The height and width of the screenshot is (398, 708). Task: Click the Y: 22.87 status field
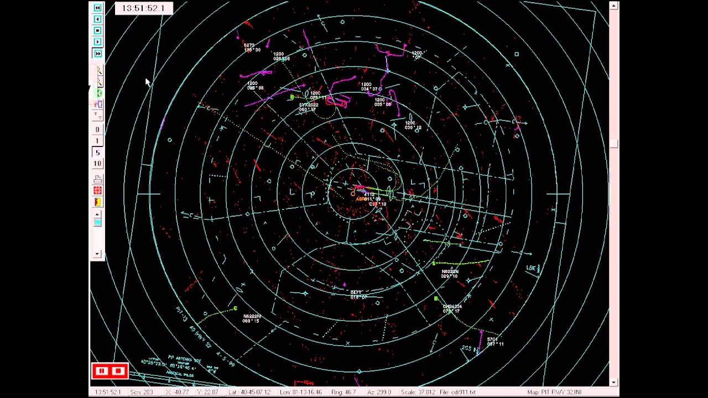pos(209,392)
